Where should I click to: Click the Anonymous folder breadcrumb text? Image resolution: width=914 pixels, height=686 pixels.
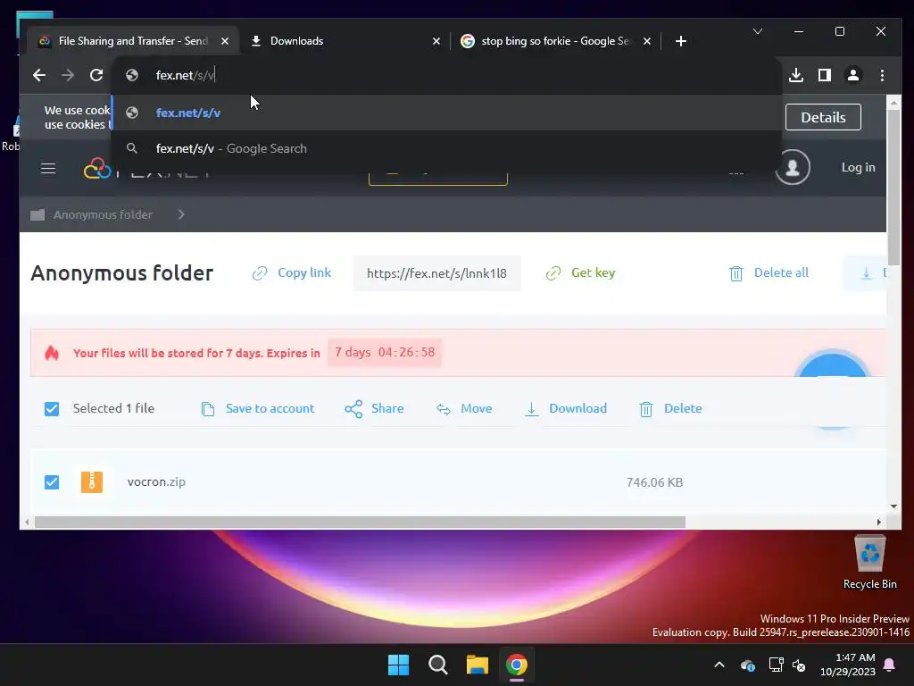pyautogui.click(x=103, y=214)
